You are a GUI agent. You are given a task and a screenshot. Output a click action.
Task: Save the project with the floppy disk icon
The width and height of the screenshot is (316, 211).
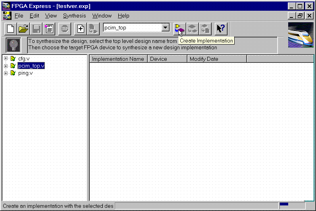pyautogui.click(x=37, y=29)
